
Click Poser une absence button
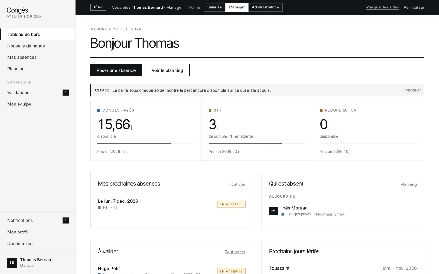tap(116, 70)
